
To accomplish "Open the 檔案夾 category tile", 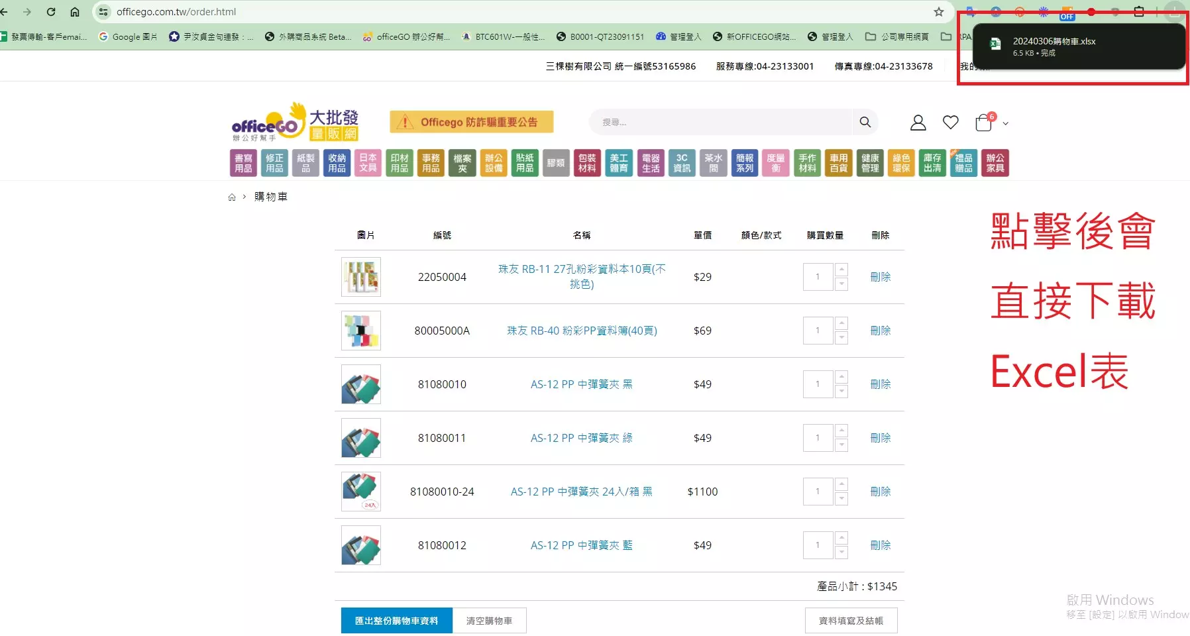I will 462,163.
